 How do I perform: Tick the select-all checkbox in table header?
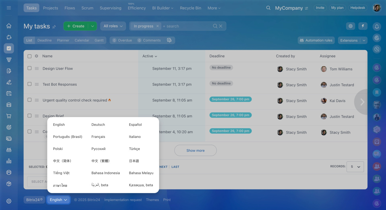click(29, 56)
